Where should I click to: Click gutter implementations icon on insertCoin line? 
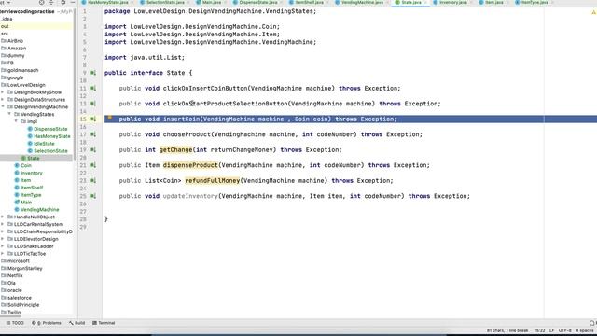pyautogui.click(x=93, y=119)
